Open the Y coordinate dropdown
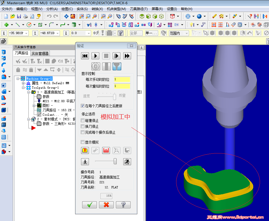The image size is (269, 221). click(58, 33)
